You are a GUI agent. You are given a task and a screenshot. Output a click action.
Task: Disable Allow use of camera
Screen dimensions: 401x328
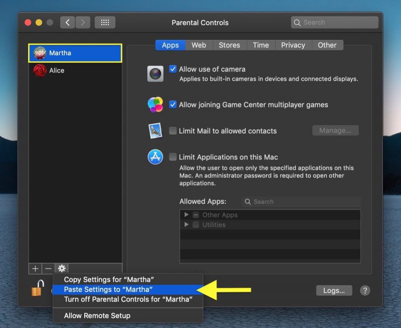tap(173, 69)
